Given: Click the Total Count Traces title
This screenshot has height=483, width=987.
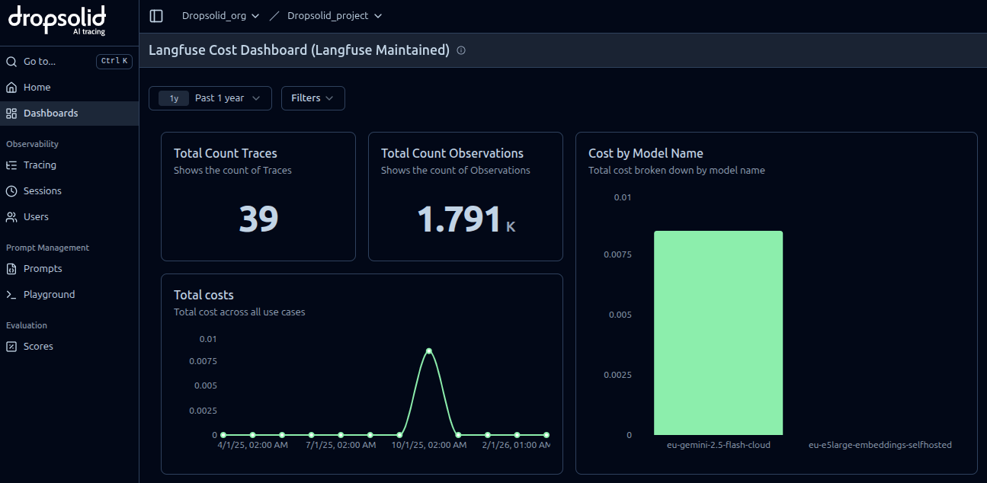Looking at the screenshot, I should click(226, 153).
